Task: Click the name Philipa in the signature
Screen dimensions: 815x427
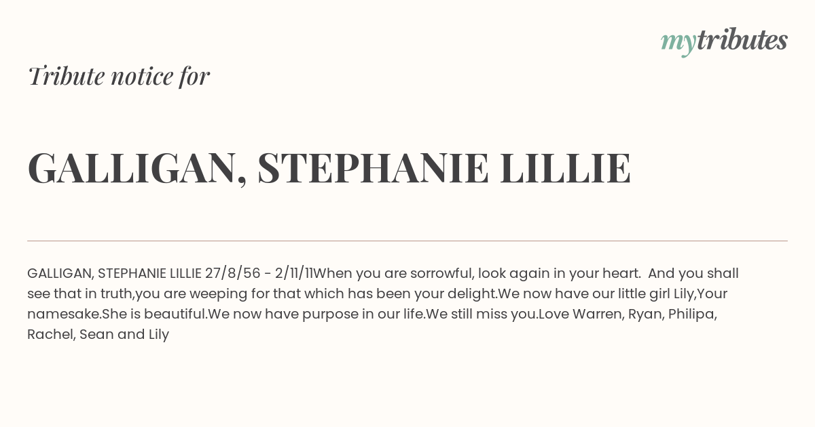Action: click(692, 314)
